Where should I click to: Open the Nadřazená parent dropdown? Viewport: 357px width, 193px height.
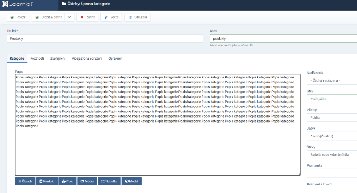[x=332, y=80]
